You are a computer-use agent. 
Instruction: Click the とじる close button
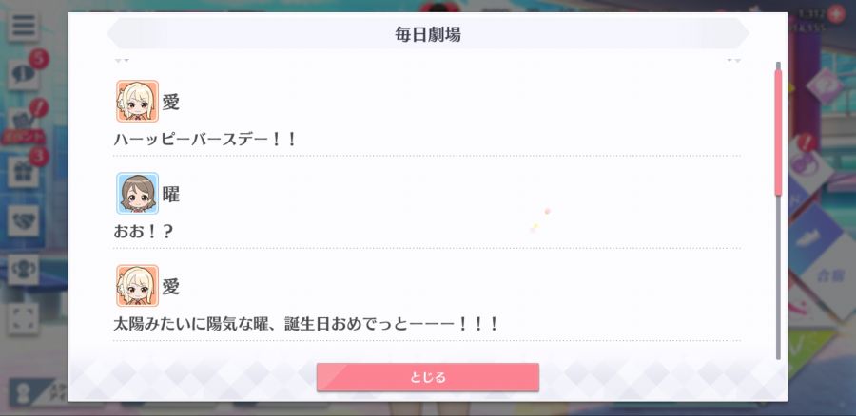click(427, 377)
